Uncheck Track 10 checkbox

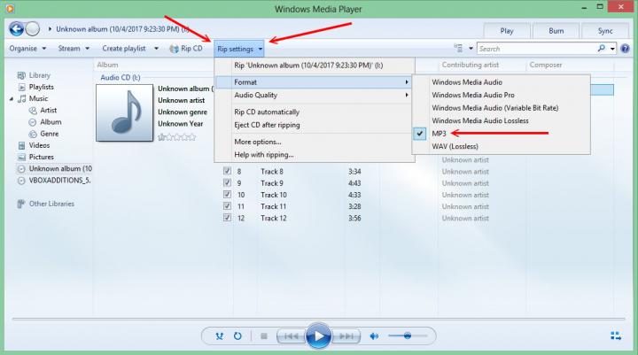click(x=227, y=195)
